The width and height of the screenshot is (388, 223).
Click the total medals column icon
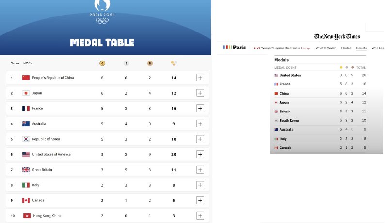[x=174, y=63]
